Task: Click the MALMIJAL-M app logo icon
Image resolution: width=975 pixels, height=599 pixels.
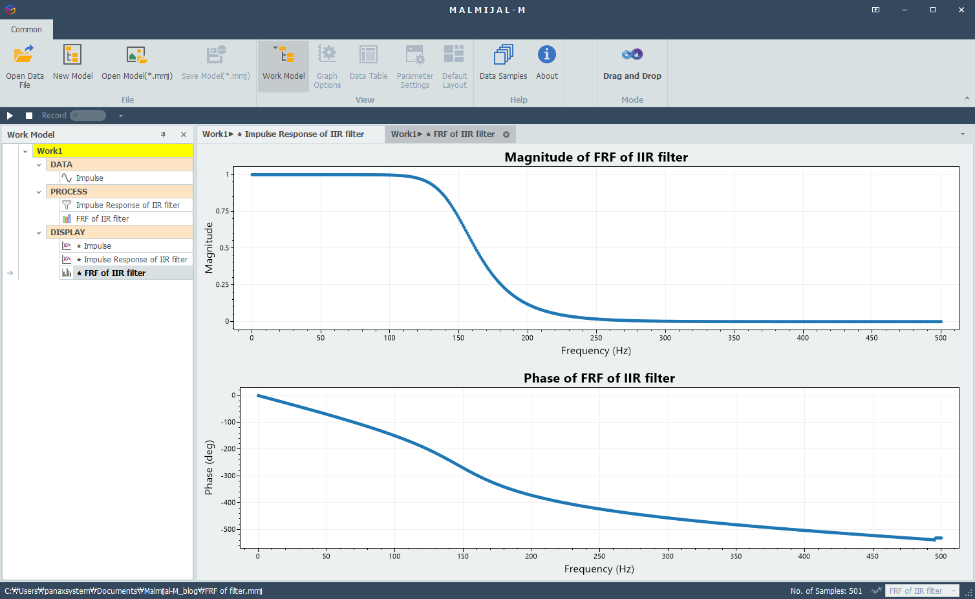Action: (10, 10)
